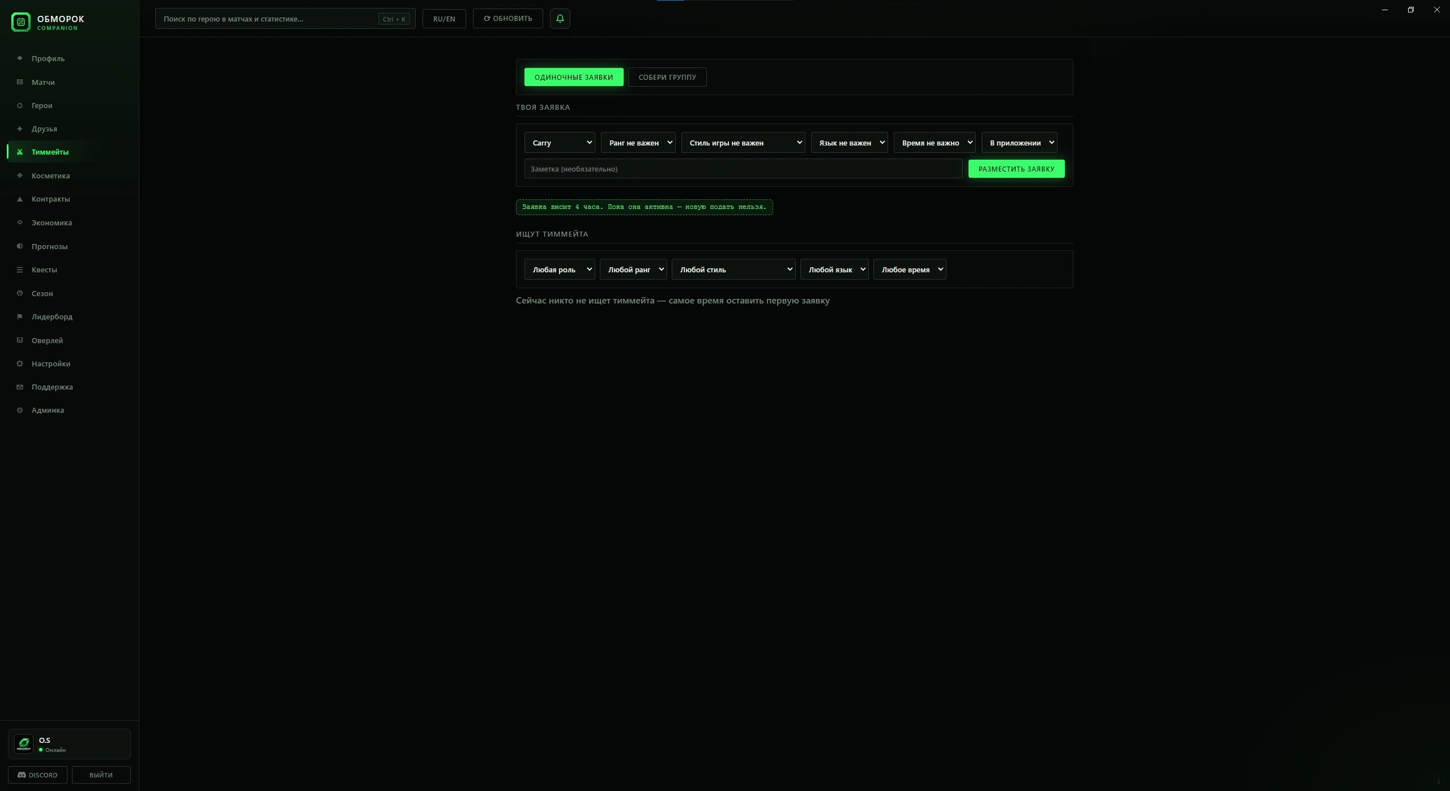Expand the Любой стиль filter
Image resolution: width=1450 pixels, height=791 pixels.
click(x=733, y=270)
